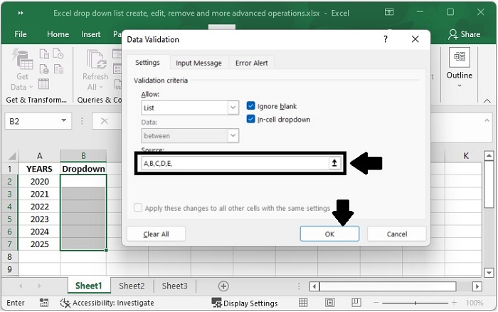
Task: Click the Existing Connections icon
Action: pyautogui.click(x=58, y=69)
